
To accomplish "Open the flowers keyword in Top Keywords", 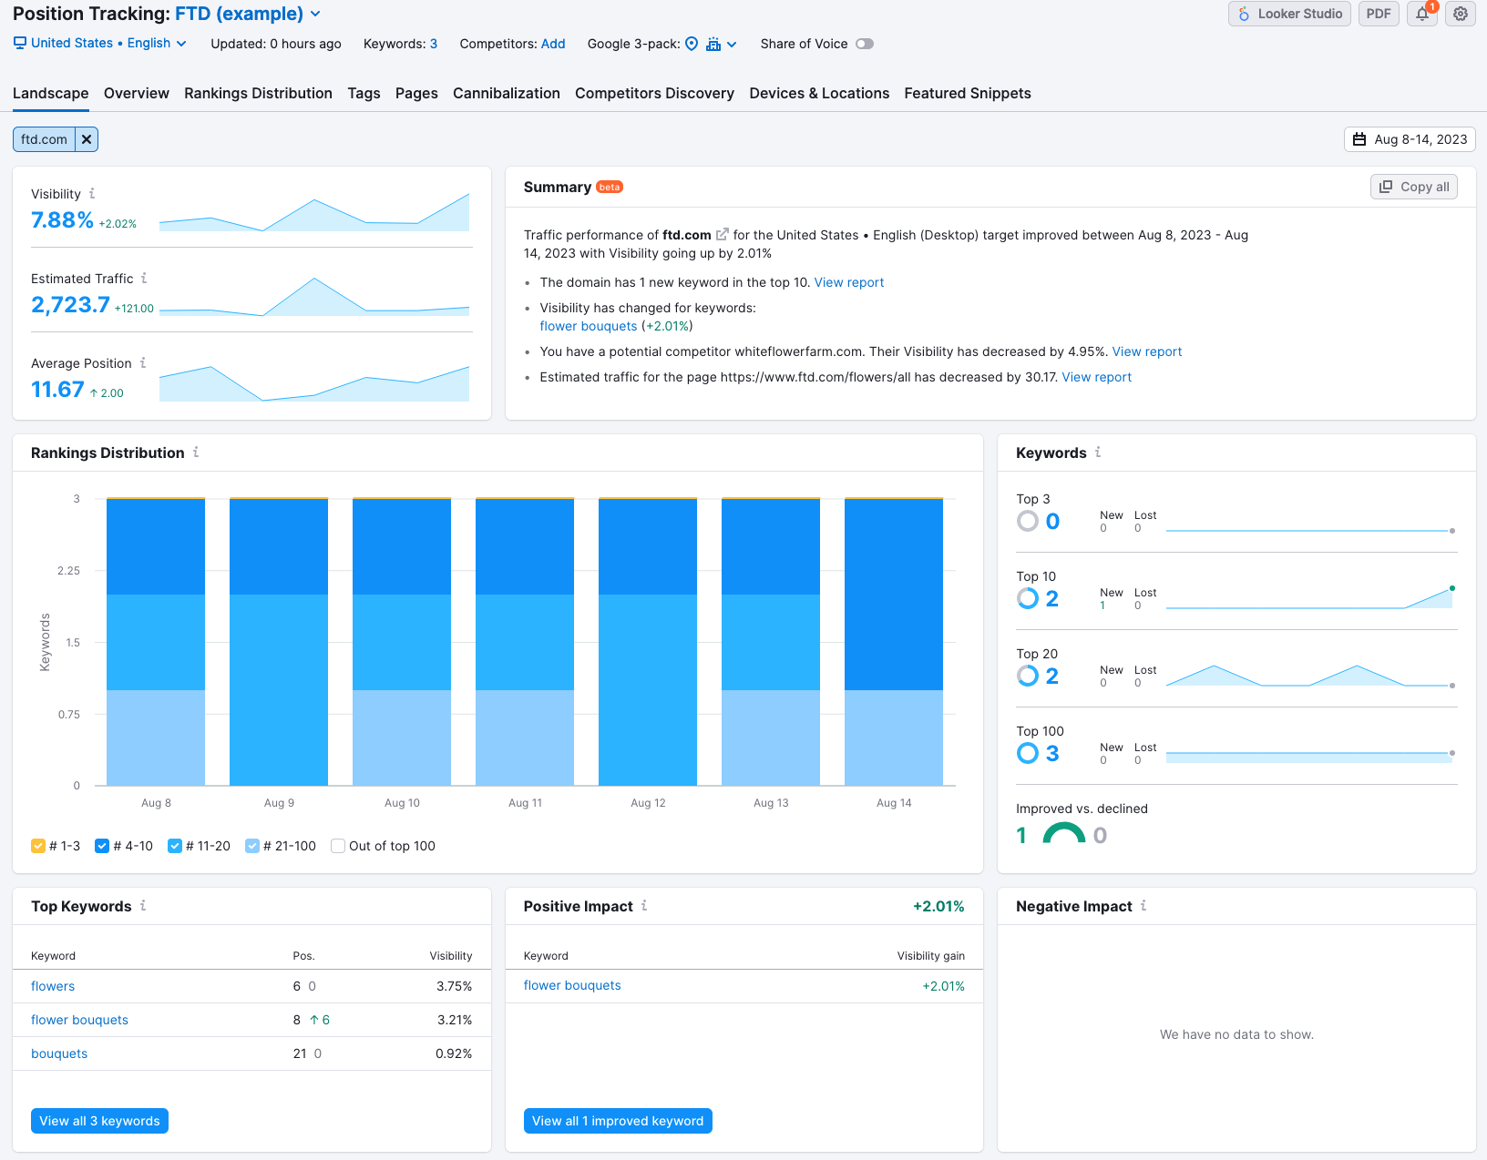I will [x=53, y=986].
